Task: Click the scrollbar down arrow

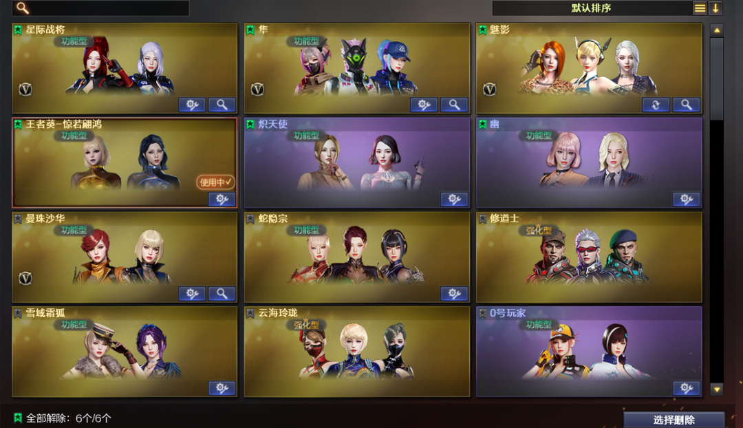Action: [x=717, y=389]
